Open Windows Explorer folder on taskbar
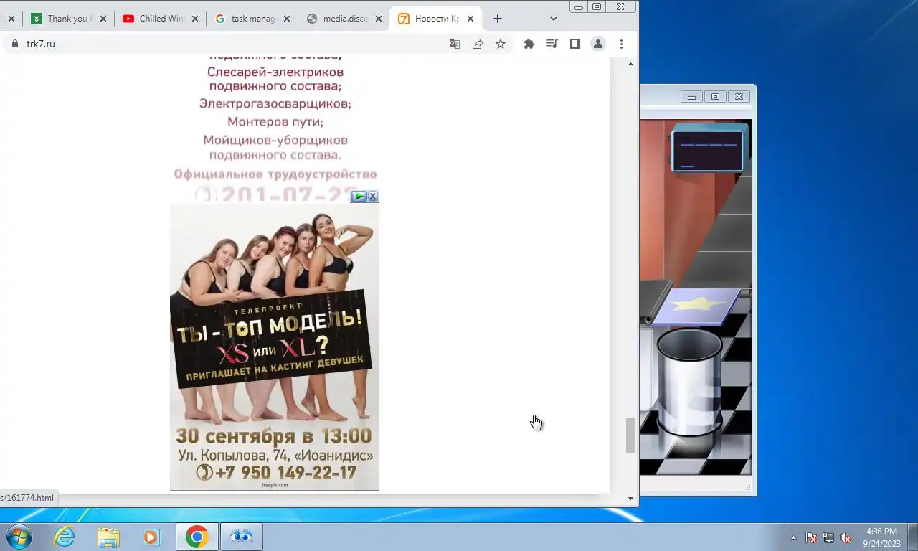Viewport: 918px width, 551px height. point(108,537)
